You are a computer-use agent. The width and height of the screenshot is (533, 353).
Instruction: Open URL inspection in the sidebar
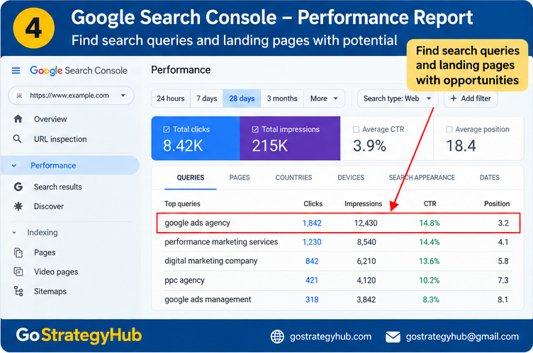[60, 139]
